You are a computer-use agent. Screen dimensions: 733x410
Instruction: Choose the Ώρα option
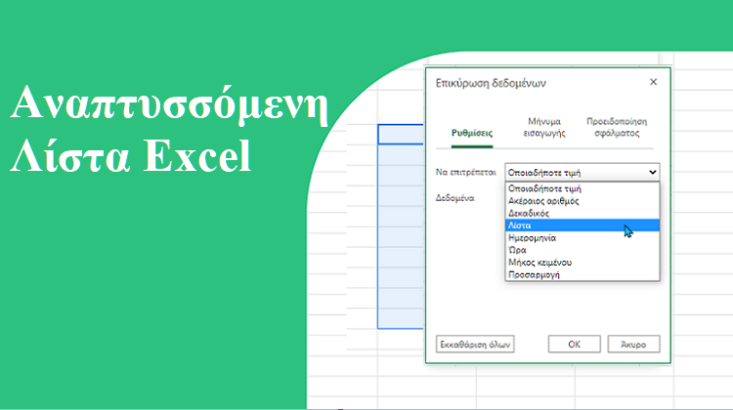tap(582, 250)
